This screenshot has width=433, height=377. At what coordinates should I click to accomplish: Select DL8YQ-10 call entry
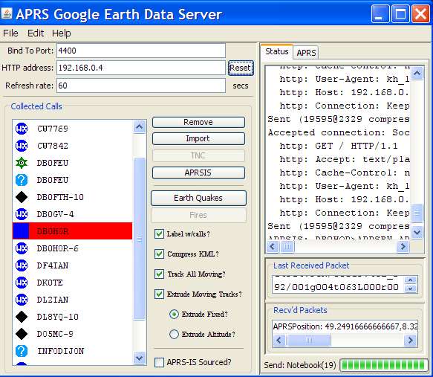(72, 317)
